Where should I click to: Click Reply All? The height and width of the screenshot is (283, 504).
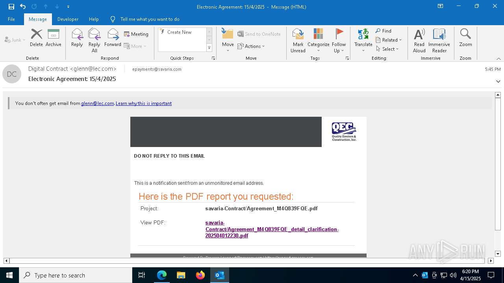click(94, 40)
